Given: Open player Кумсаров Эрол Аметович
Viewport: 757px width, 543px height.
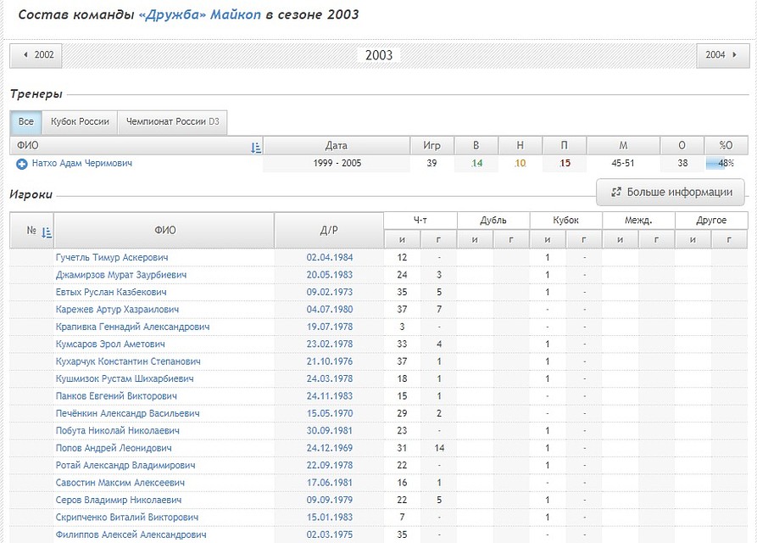Looking at the screenshot, I should coord(110,344).
